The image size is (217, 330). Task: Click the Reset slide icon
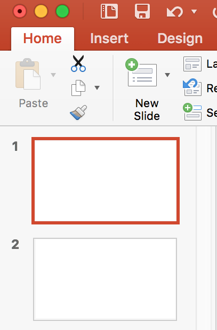click(x=192, y=87)
